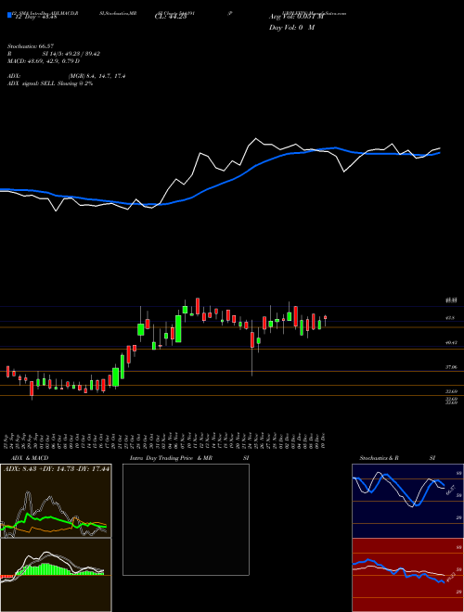The height and width of the screenshot is (612, 464).
Task: Click the 'Intra Day Trading Price & MRSI' title
Action: (x=189, y=458)
